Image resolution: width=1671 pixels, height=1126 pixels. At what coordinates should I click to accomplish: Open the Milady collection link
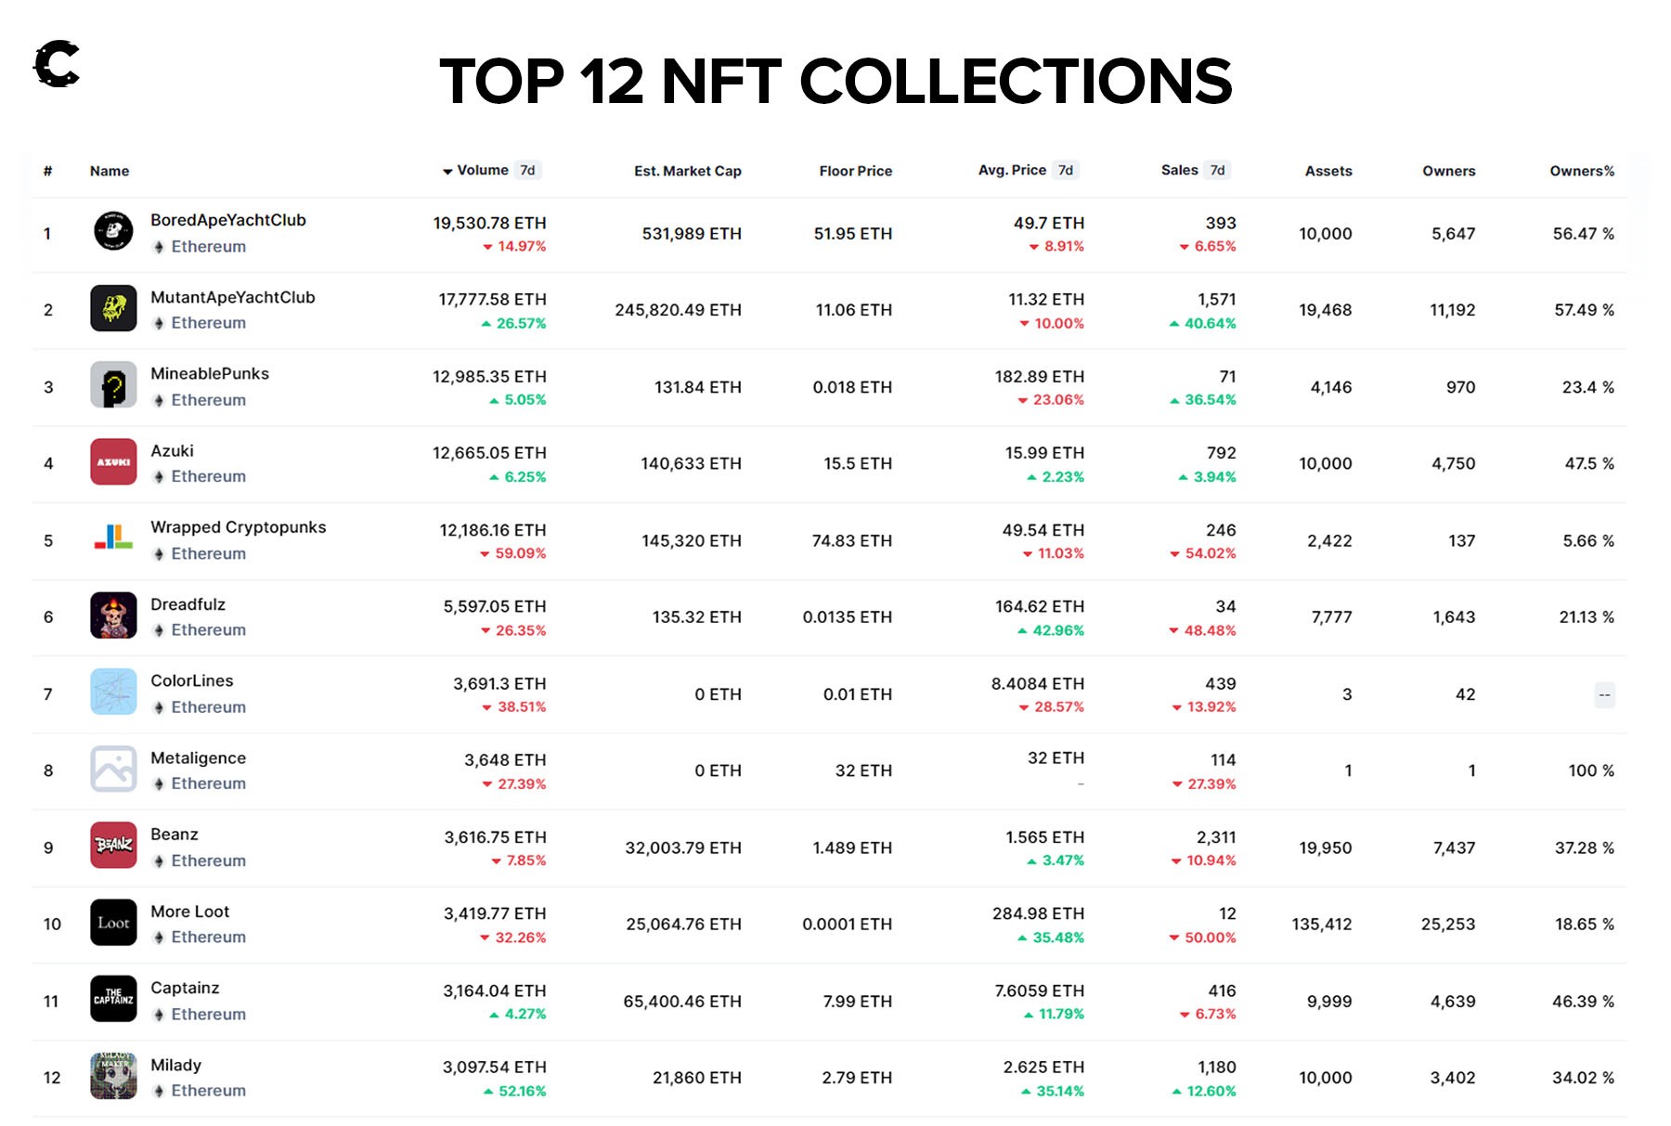(175, 1065)
